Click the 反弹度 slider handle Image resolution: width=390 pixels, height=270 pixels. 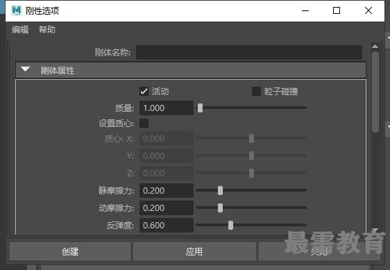(231, 225)
